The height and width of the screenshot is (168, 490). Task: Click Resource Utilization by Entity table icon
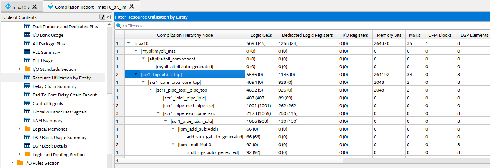(x=27, y=78)
